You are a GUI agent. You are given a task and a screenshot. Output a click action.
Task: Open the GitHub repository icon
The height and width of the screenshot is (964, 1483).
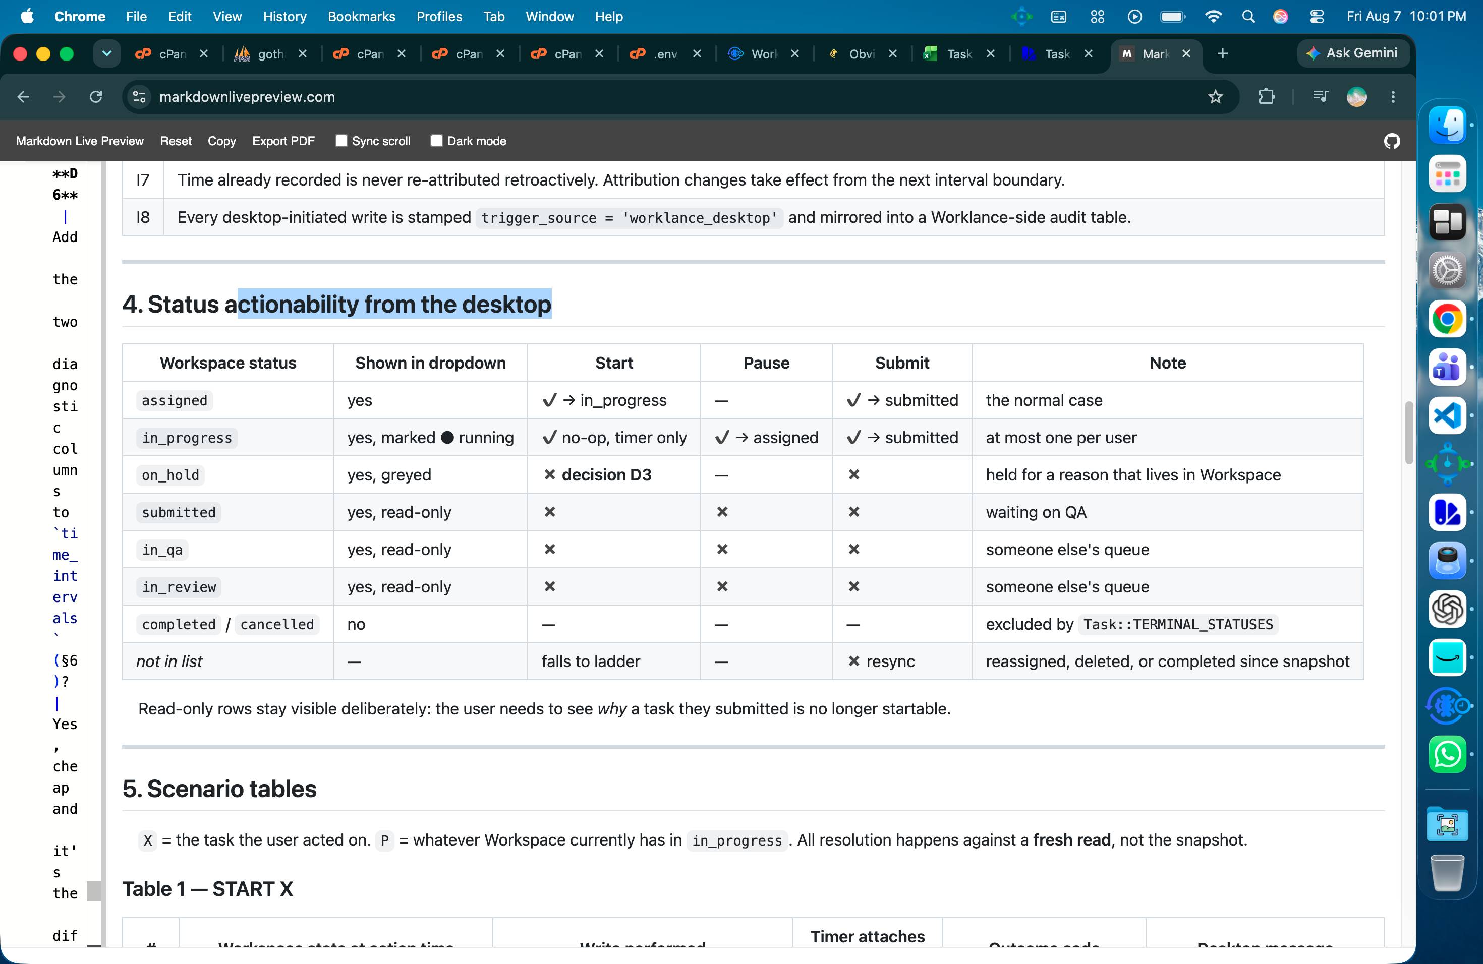[x=1391, y=141]
